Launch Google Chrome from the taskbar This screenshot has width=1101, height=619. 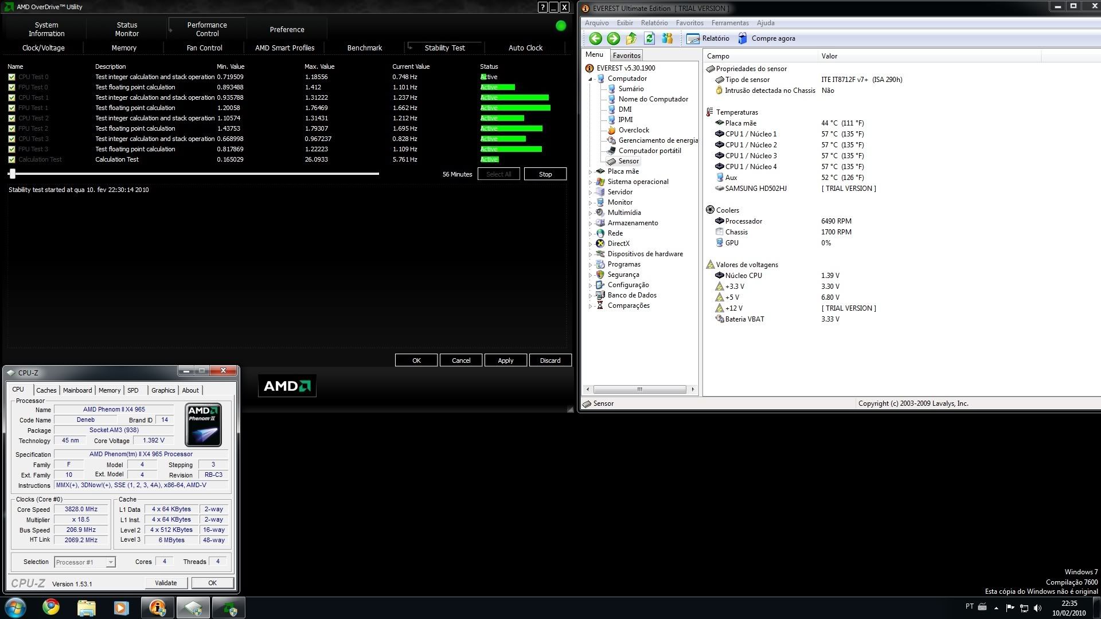click(x=50, y=607)
